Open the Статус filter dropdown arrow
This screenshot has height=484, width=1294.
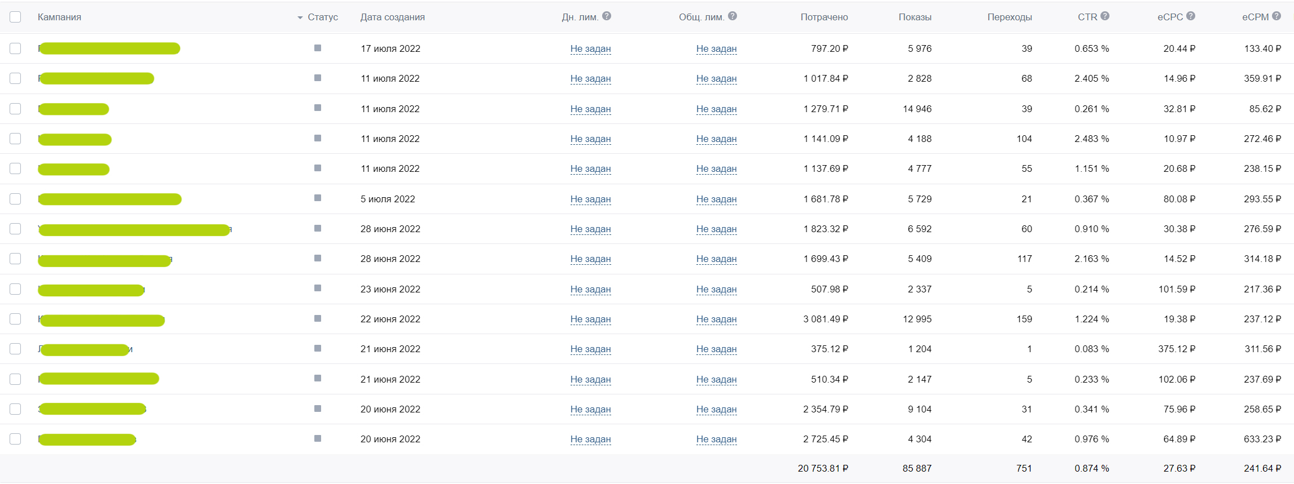tap(300, 17)
